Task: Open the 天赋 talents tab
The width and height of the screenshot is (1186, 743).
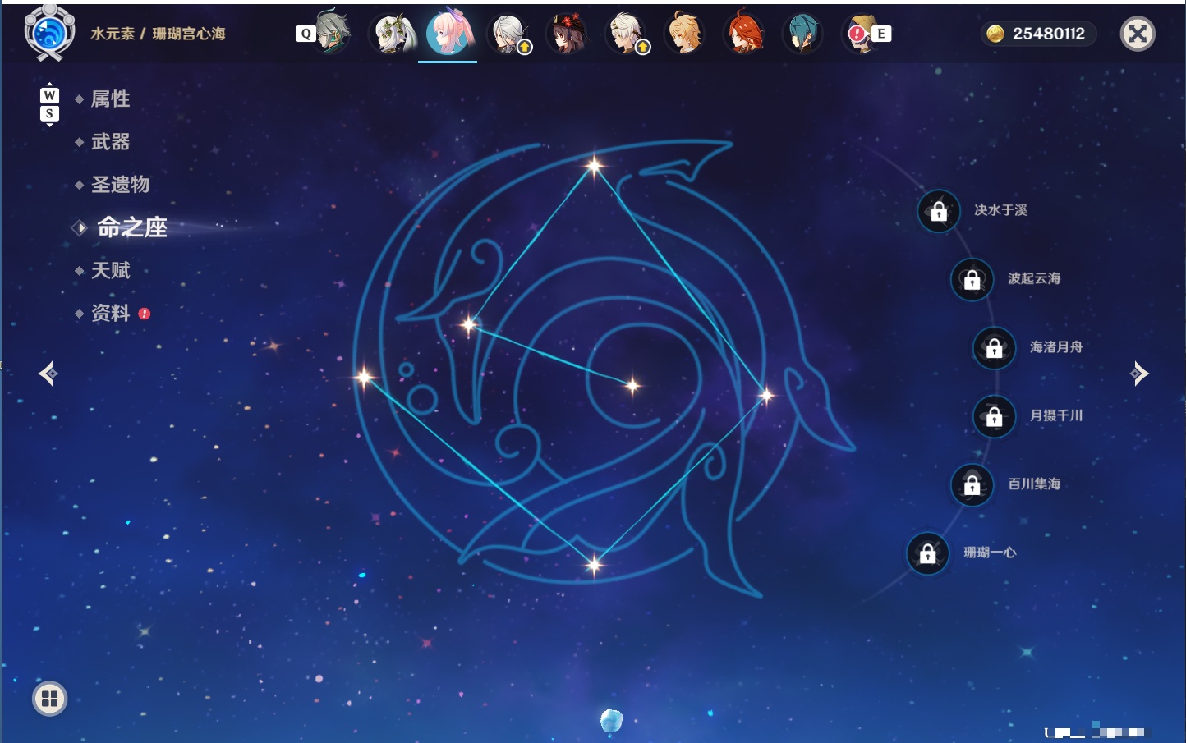Action: coord(110,270)
